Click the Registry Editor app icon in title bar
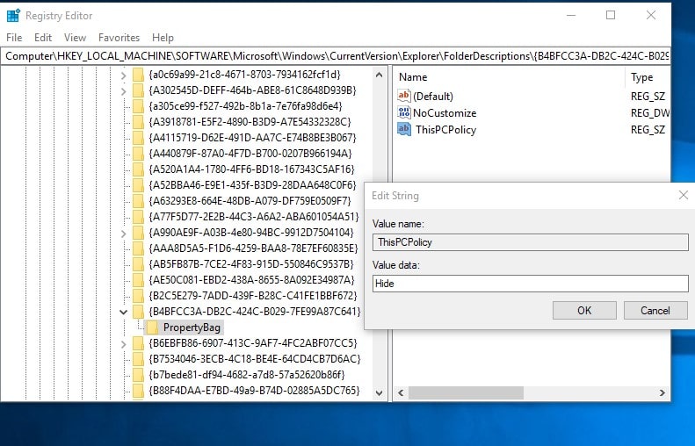 click(11, 15)
